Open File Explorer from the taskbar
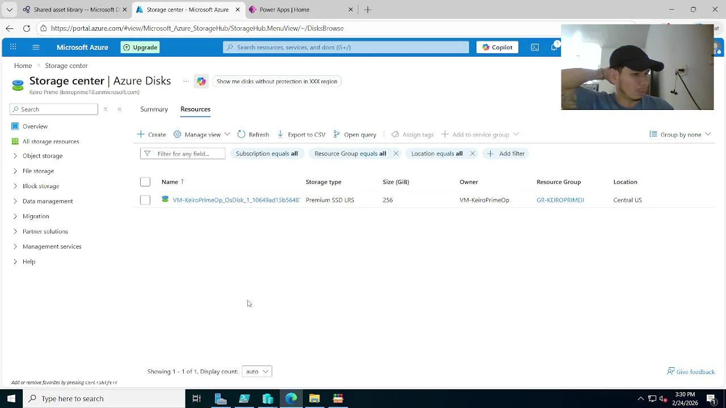This screenshot has width=726, height=408. [314, 398]
